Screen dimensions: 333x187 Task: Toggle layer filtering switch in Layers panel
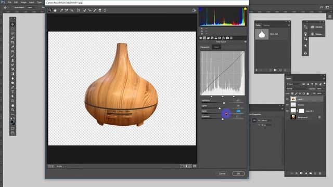(325, 84)
